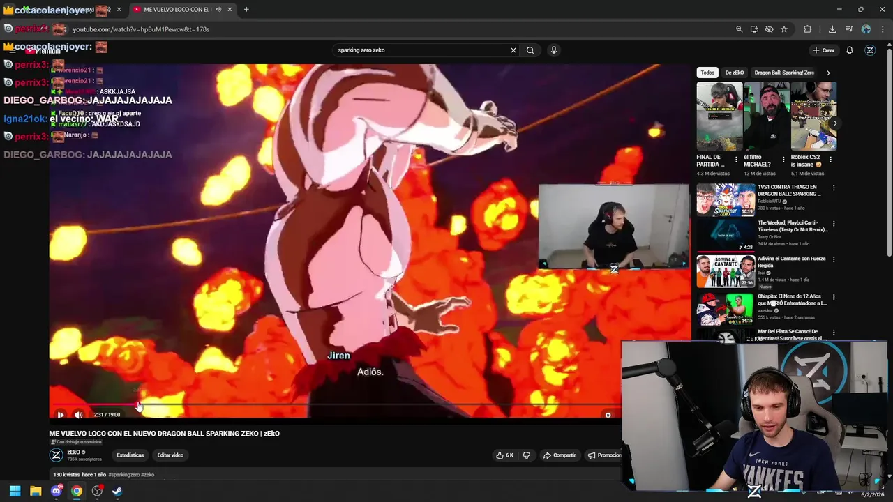Open zEkO channel avatar below the video
Image resolution: width=893 pixels, height=502 pixels.
point(57,455)
